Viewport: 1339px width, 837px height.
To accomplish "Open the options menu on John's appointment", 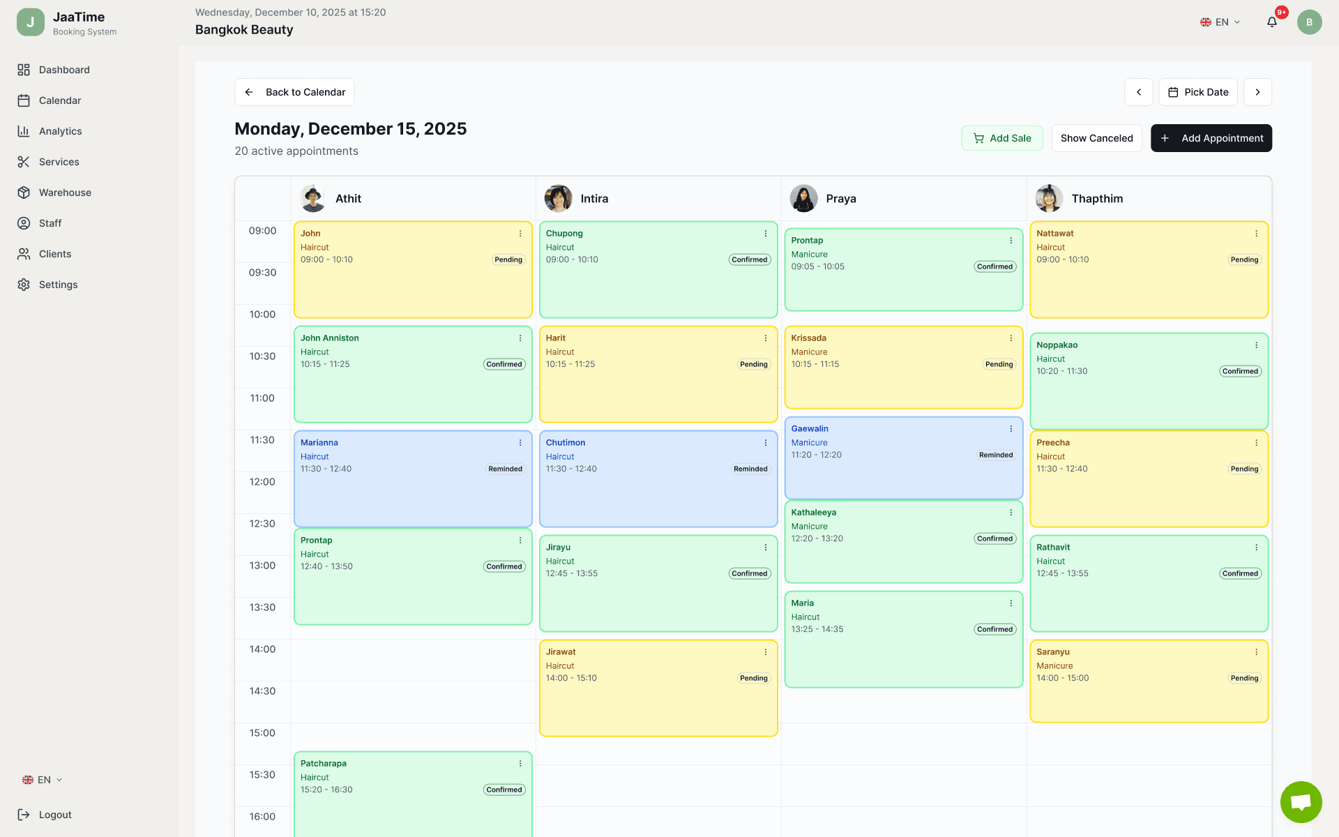I will point(520,234).
